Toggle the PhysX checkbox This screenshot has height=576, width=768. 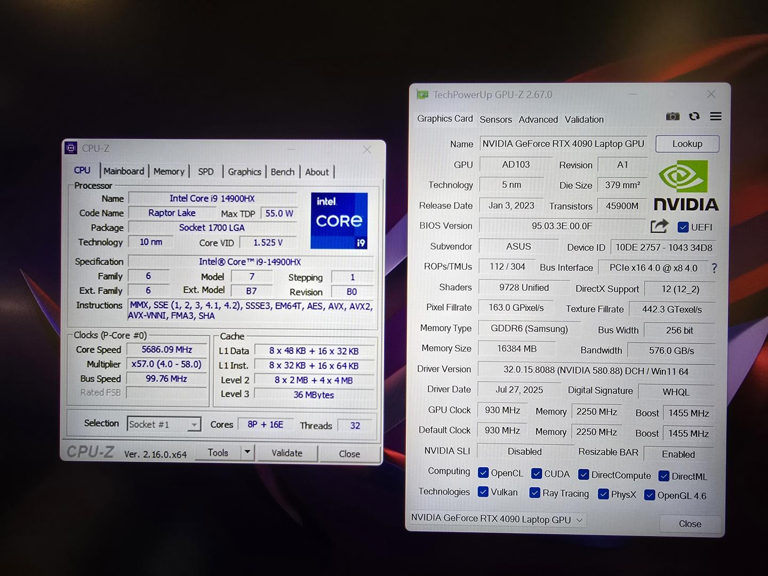(603, 494)
